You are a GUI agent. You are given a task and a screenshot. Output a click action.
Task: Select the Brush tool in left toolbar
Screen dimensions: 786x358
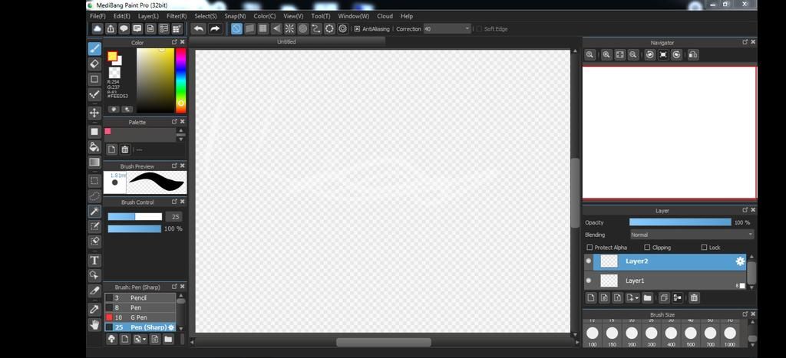point(94,48)
